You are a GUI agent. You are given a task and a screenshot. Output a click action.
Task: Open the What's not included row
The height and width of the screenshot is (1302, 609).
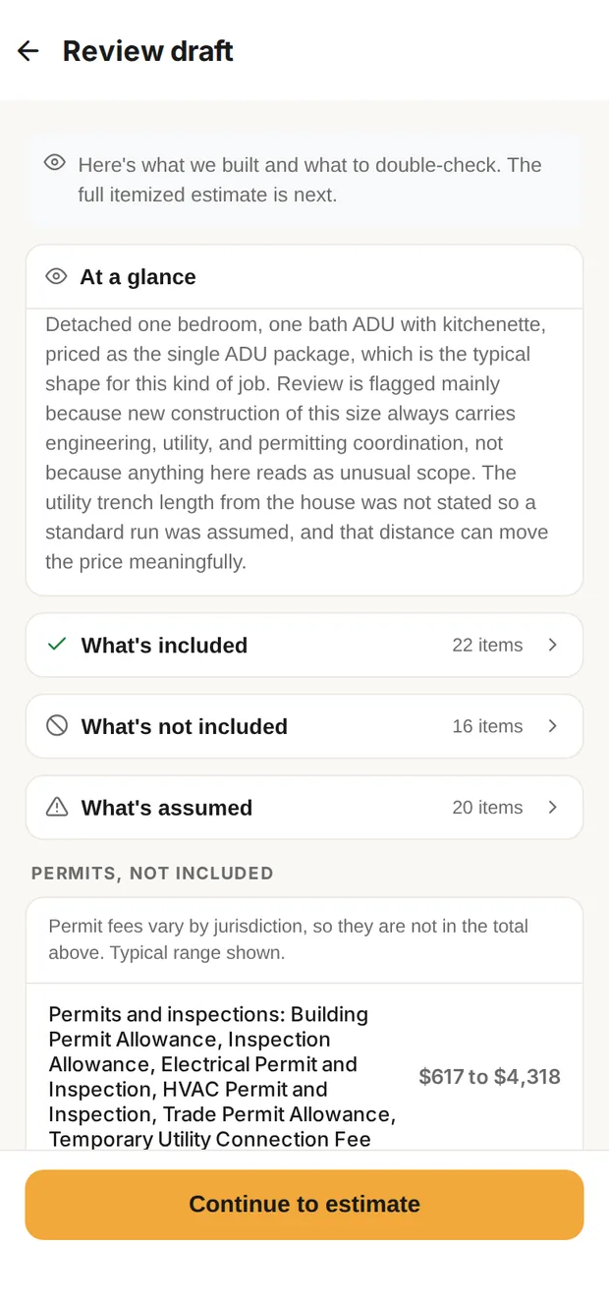[304, 726]
